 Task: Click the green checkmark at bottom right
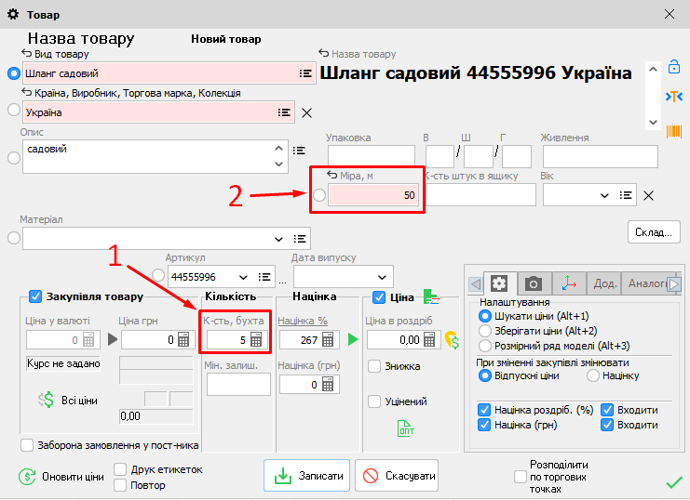674,481
